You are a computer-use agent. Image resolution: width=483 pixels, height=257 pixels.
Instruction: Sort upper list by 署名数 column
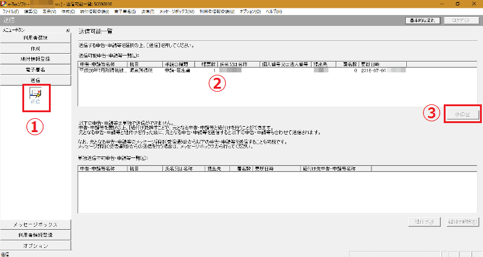point(348,65)
